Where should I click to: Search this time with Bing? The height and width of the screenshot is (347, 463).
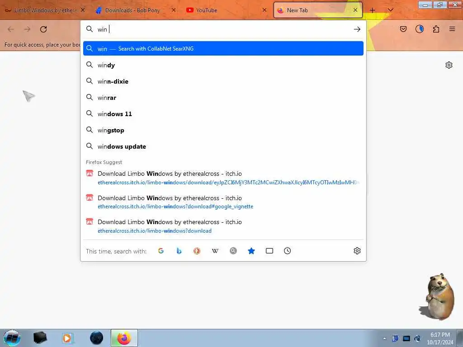[179, 251]
